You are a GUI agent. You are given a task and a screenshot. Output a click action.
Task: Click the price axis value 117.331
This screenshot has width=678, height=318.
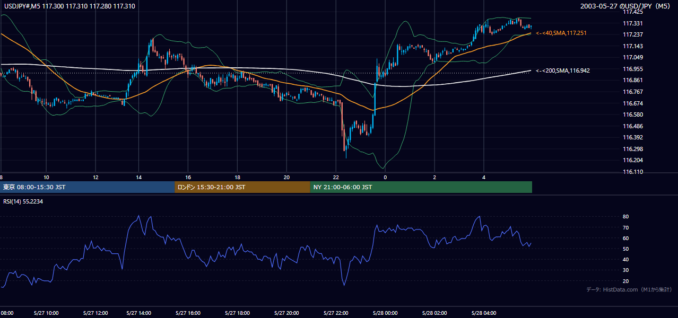point(633,23)
